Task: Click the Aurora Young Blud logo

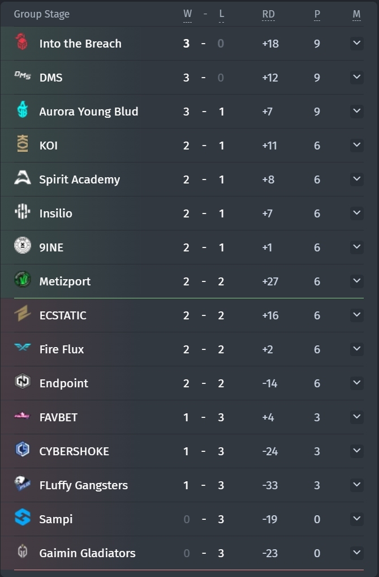Action: [x=23, y=109]
